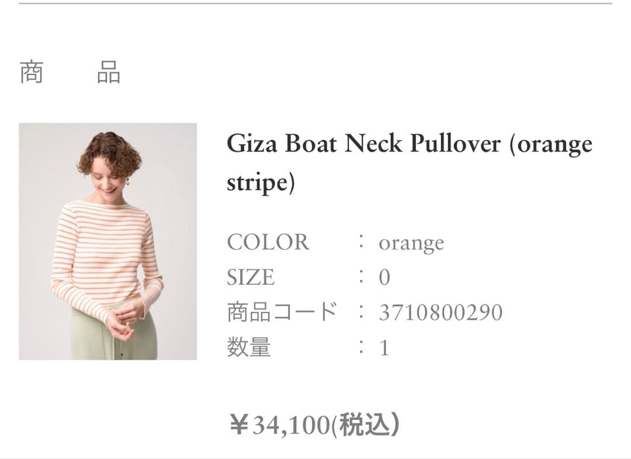Screen dimensions: 631x459
Task: Click the COLOR label
Action: (x=268, y=242)
